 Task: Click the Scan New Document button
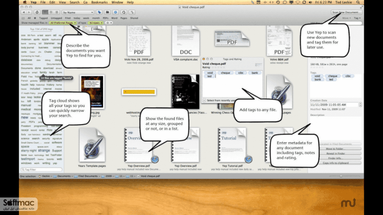click(x=346, y=12)
